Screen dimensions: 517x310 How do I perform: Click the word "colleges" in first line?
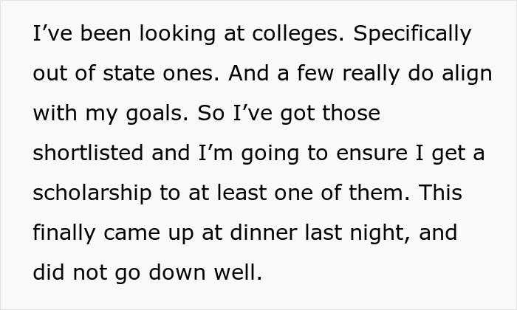(x=298, y=34)
